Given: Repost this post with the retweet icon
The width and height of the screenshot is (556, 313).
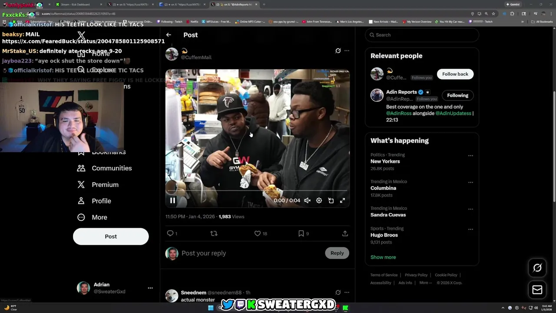Looking at the screenshot, I should point(214,233).
